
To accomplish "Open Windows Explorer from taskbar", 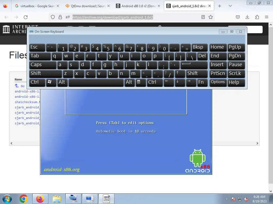I will [x=57, y=199].
